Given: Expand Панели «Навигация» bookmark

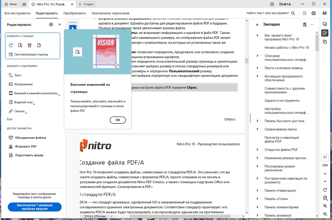Looking at the screenshot, I should point(257,190).
